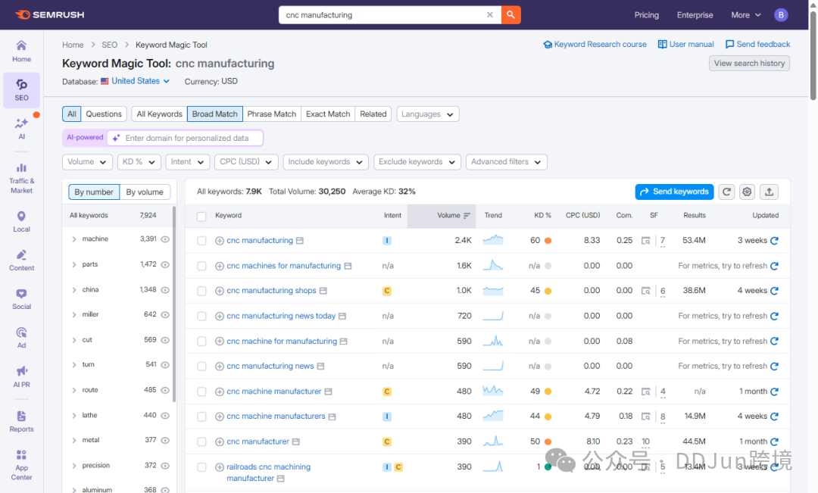818x493 pixels.
Task: Open the Pricing link
Action: [646, 15]
